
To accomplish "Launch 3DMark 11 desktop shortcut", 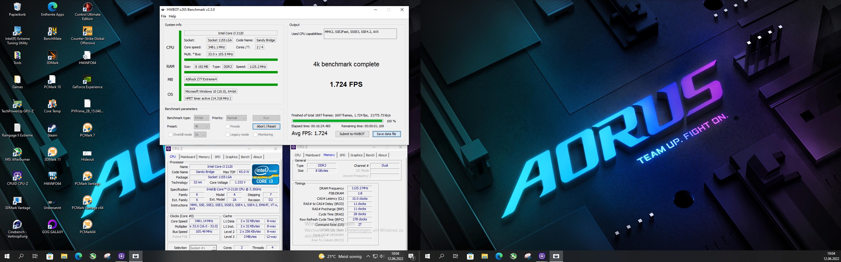I will coord(53,155).
